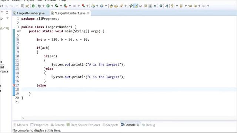Click the wand toolbar icon
The width and height of the screenshot is (237, 133).
click(x=27, y=6)
